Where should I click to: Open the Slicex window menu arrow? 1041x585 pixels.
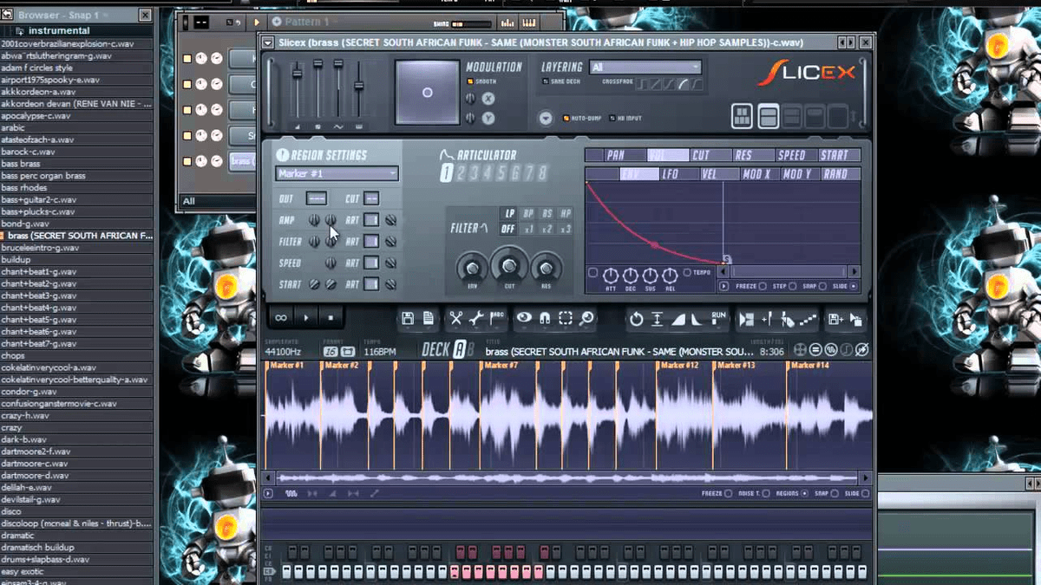(x=268, y=42)
